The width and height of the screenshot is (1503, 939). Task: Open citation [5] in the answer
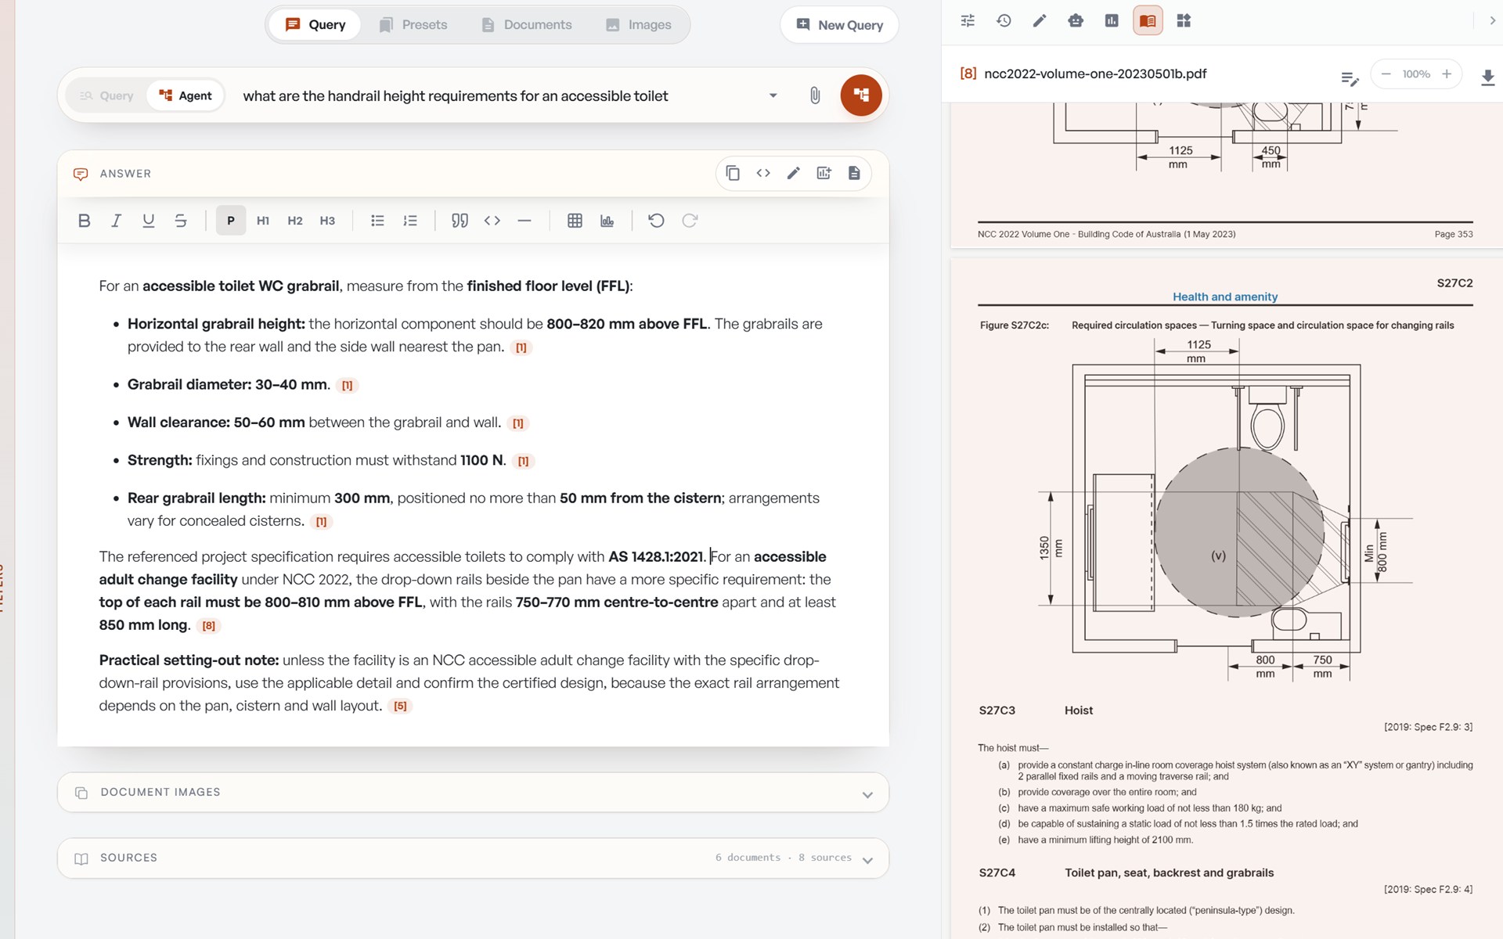click(x=400, y=706)
